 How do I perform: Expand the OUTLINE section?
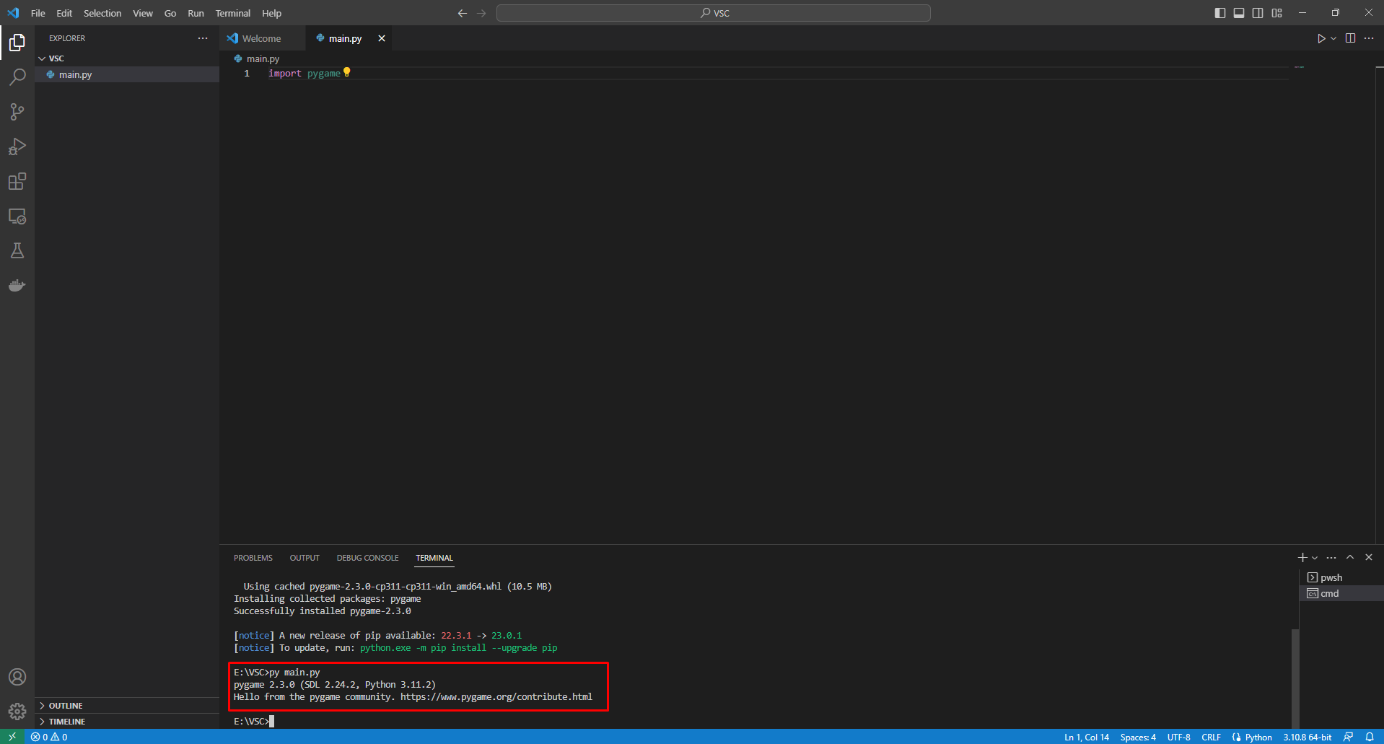[x=127, y=706]
